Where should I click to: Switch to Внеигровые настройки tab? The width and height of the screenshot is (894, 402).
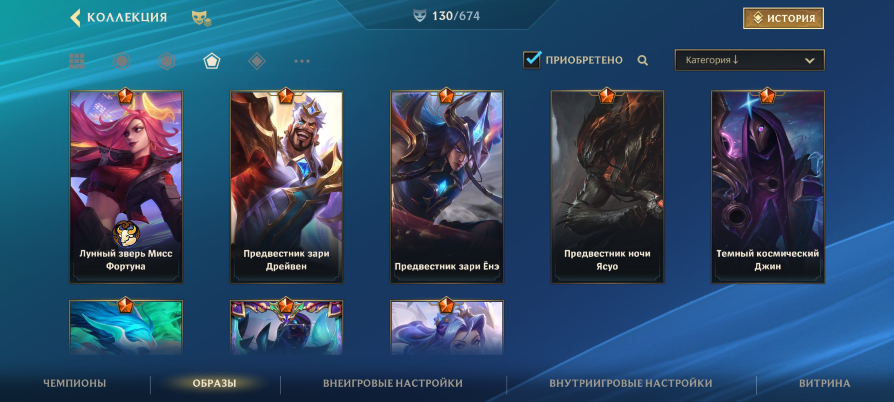point(393,383)
